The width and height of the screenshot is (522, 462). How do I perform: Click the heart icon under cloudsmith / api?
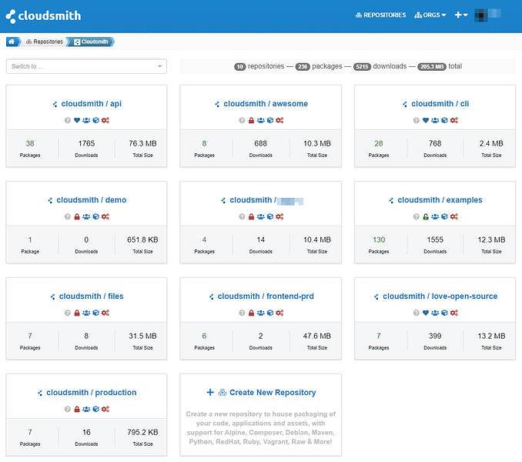point(77,120)
